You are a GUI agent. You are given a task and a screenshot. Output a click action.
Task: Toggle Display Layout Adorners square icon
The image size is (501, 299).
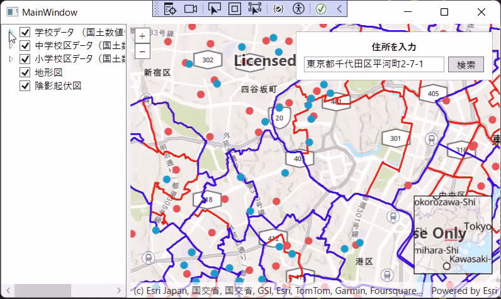[x=235, y=9]
